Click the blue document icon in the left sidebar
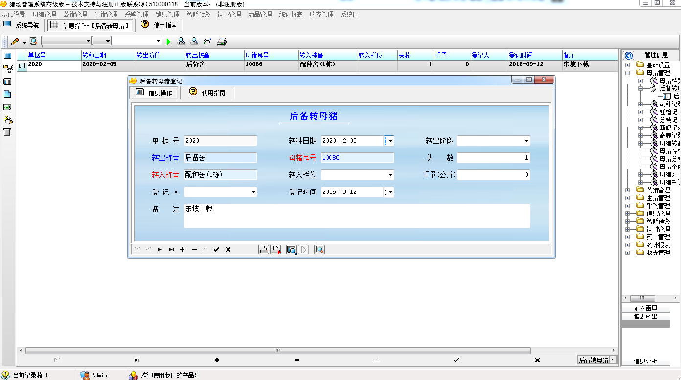 point(7,94)
